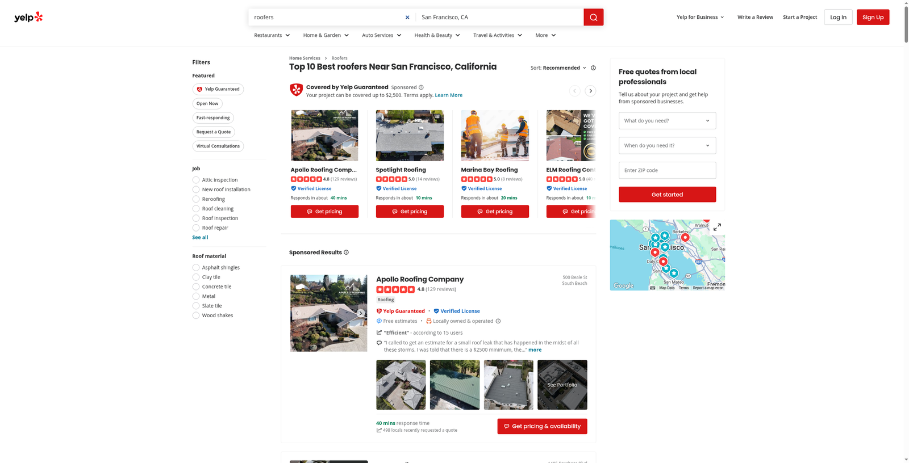Go to previous carousel businesses
The image size is (909, 463).
click(x=575, y=91)
